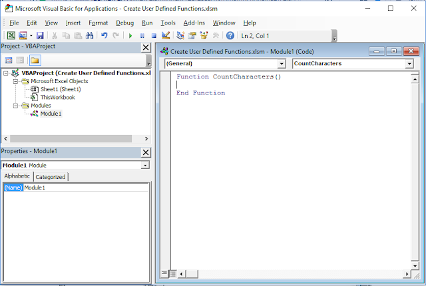Open the Insert menu
Viewport: 426px width, 286px height.
(73, 23)
